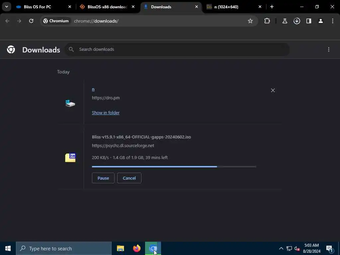Open Chrome Labs flask icon
Image resolution: width=340 pixels, height=255 pixels.
285,21
